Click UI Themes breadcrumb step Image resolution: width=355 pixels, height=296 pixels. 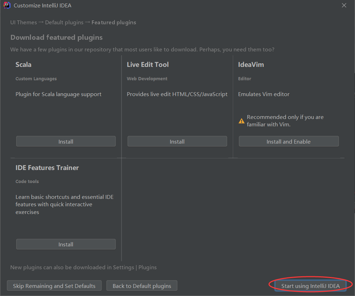click(x=24, y=23)
